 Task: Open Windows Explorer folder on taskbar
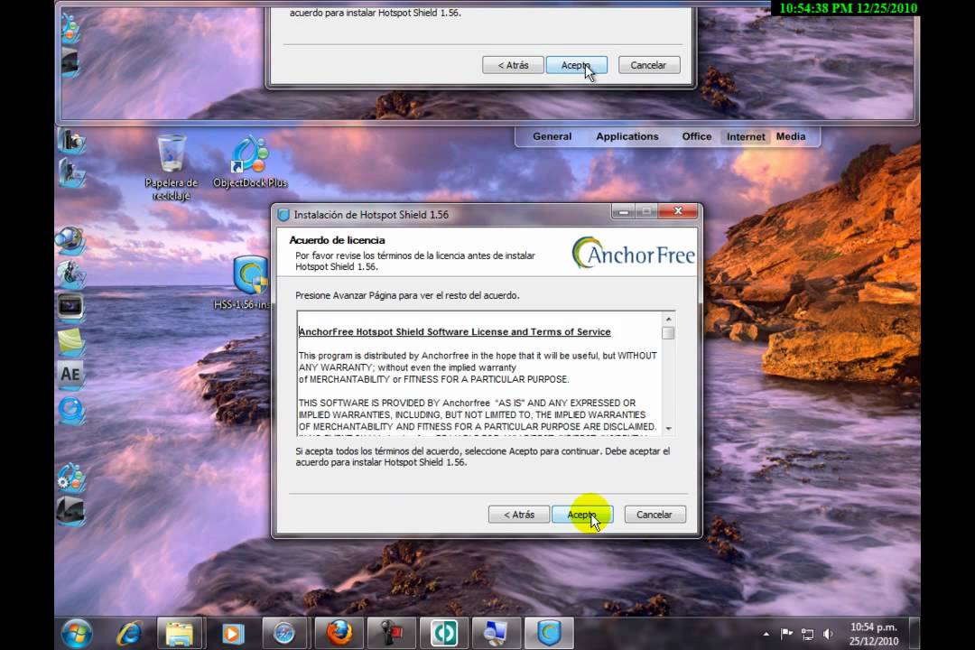(x=180, y=633)
